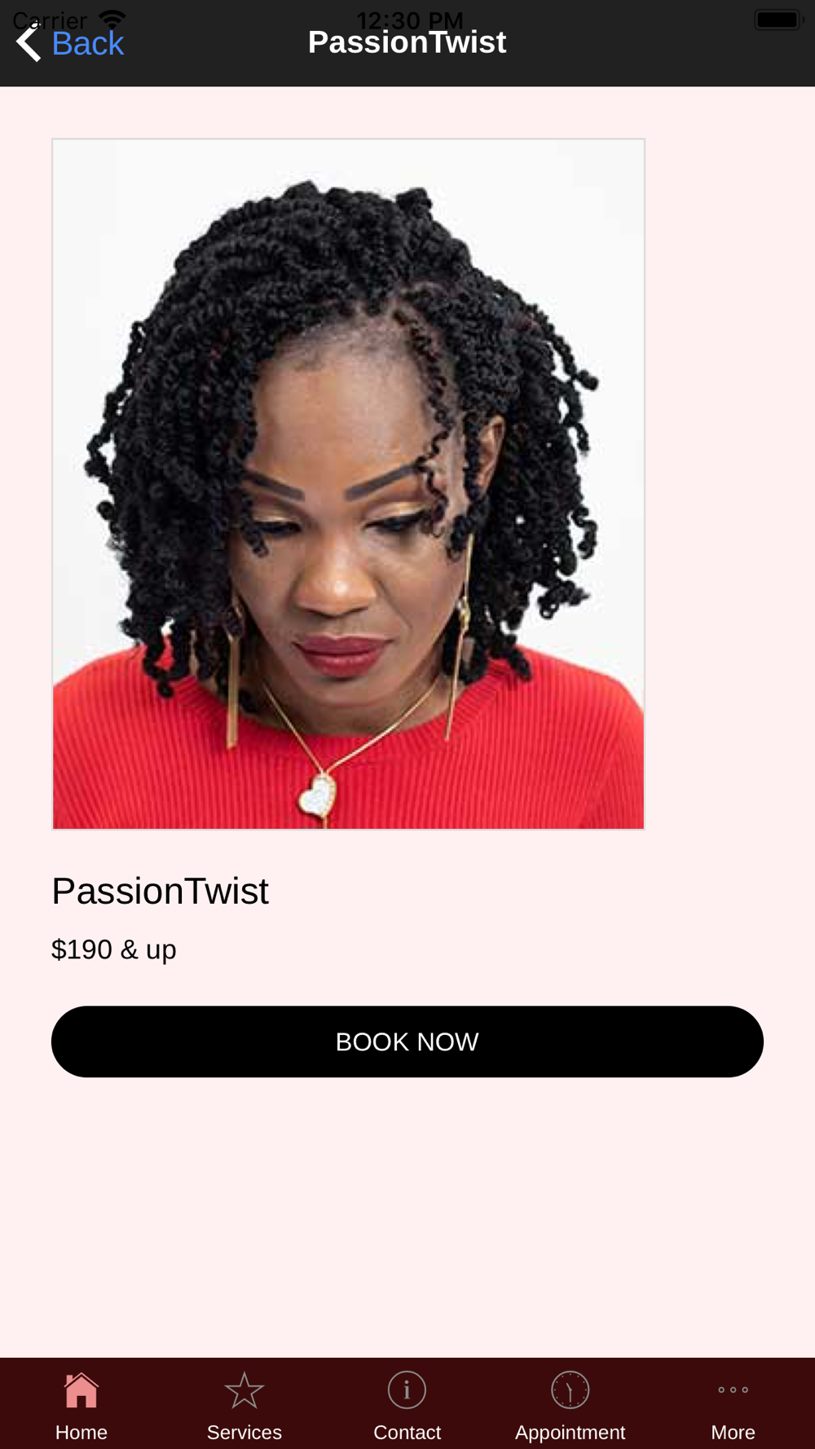Select the Services star icon
The height and width of the screenshot is (1449, 815).
[x=244, y=1390]
